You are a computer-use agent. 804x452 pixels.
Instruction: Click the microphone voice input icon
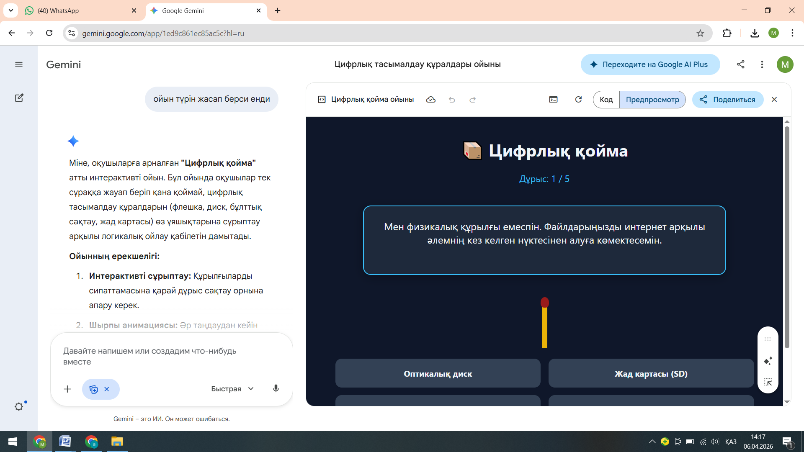pyautogui.click(x=276, y=389)
